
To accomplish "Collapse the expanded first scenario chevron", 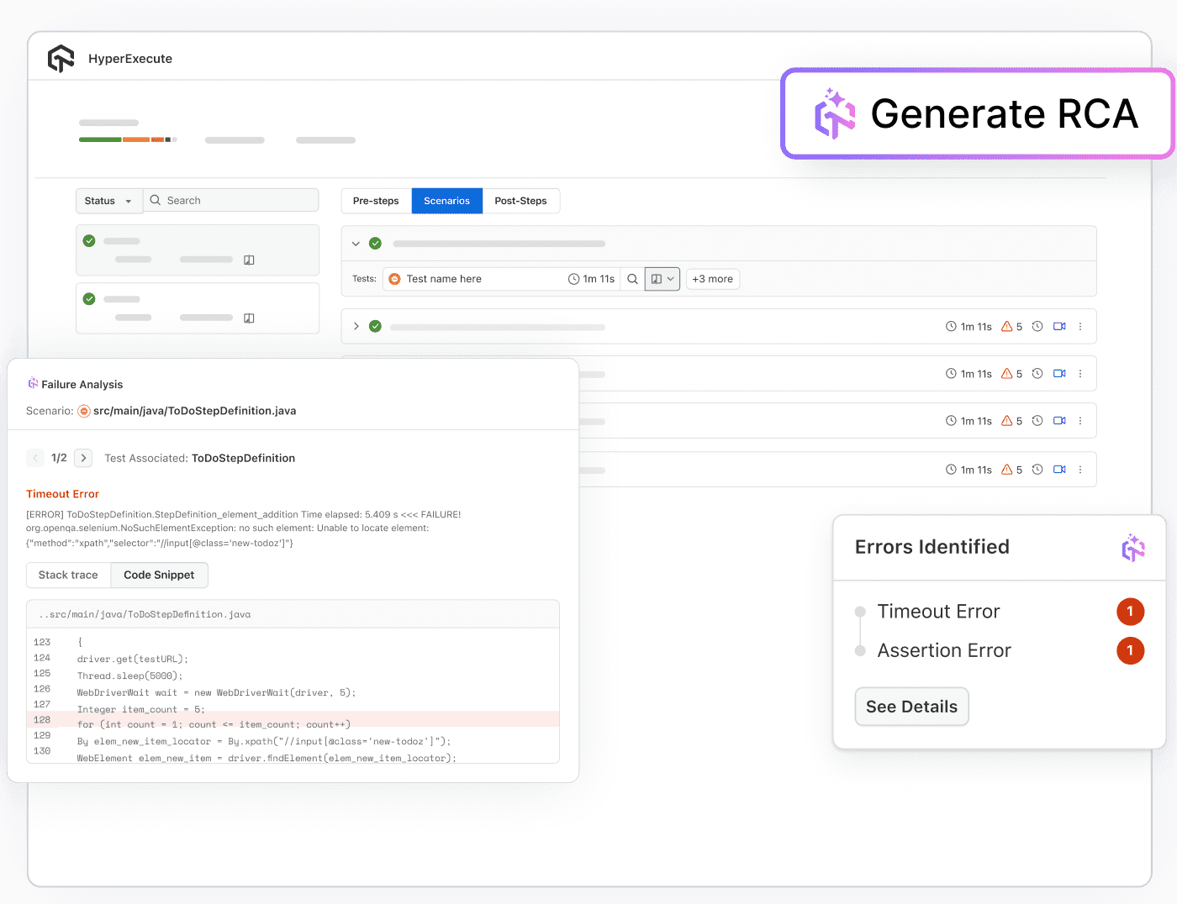I will [x=356, y=244].
